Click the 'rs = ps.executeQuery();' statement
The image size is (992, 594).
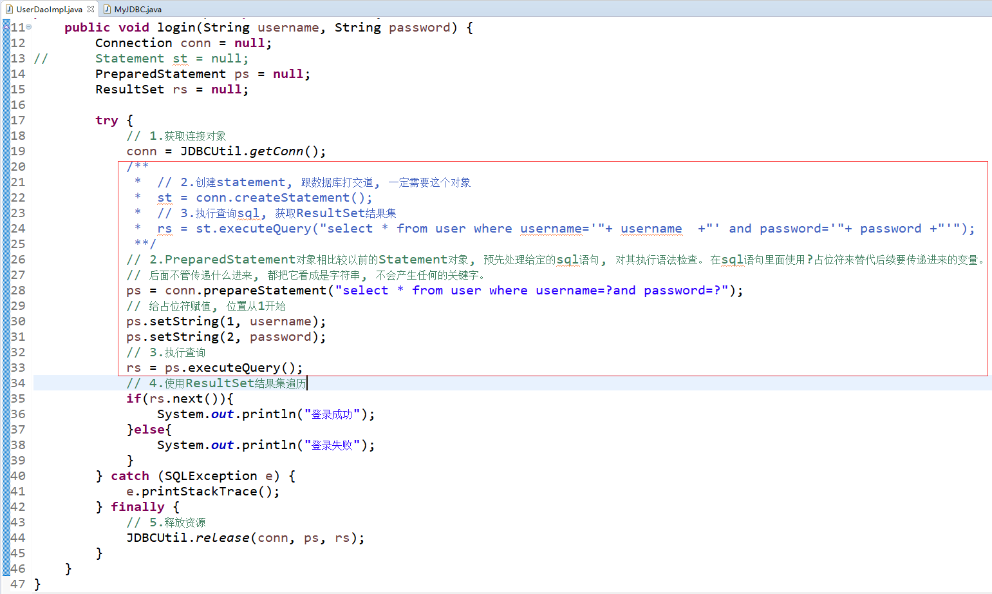pos(214,368)
